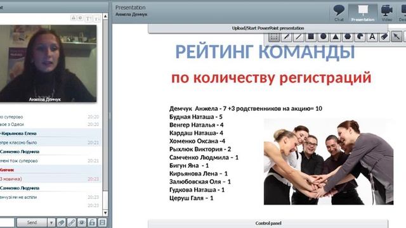406x228 pixels.
Task: Click the chain link icon in chat
Action: tap(72, 222)
